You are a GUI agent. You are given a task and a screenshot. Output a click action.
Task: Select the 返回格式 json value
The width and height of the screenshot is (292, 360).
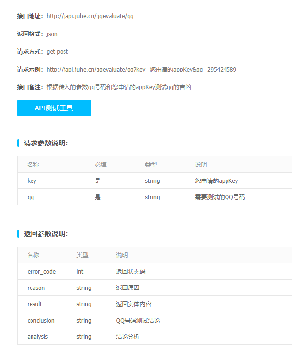(x=52, y=34)
